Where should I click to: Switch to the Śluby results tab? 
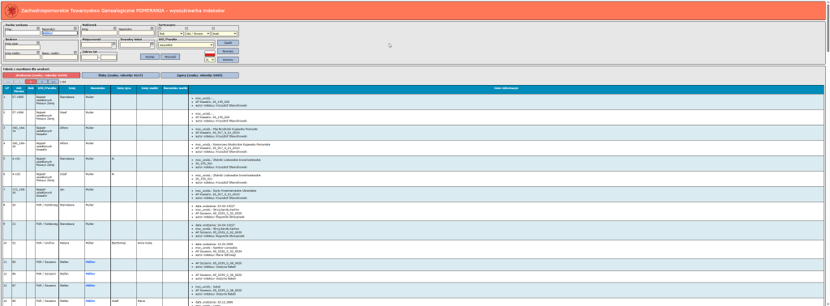[120, 75]
